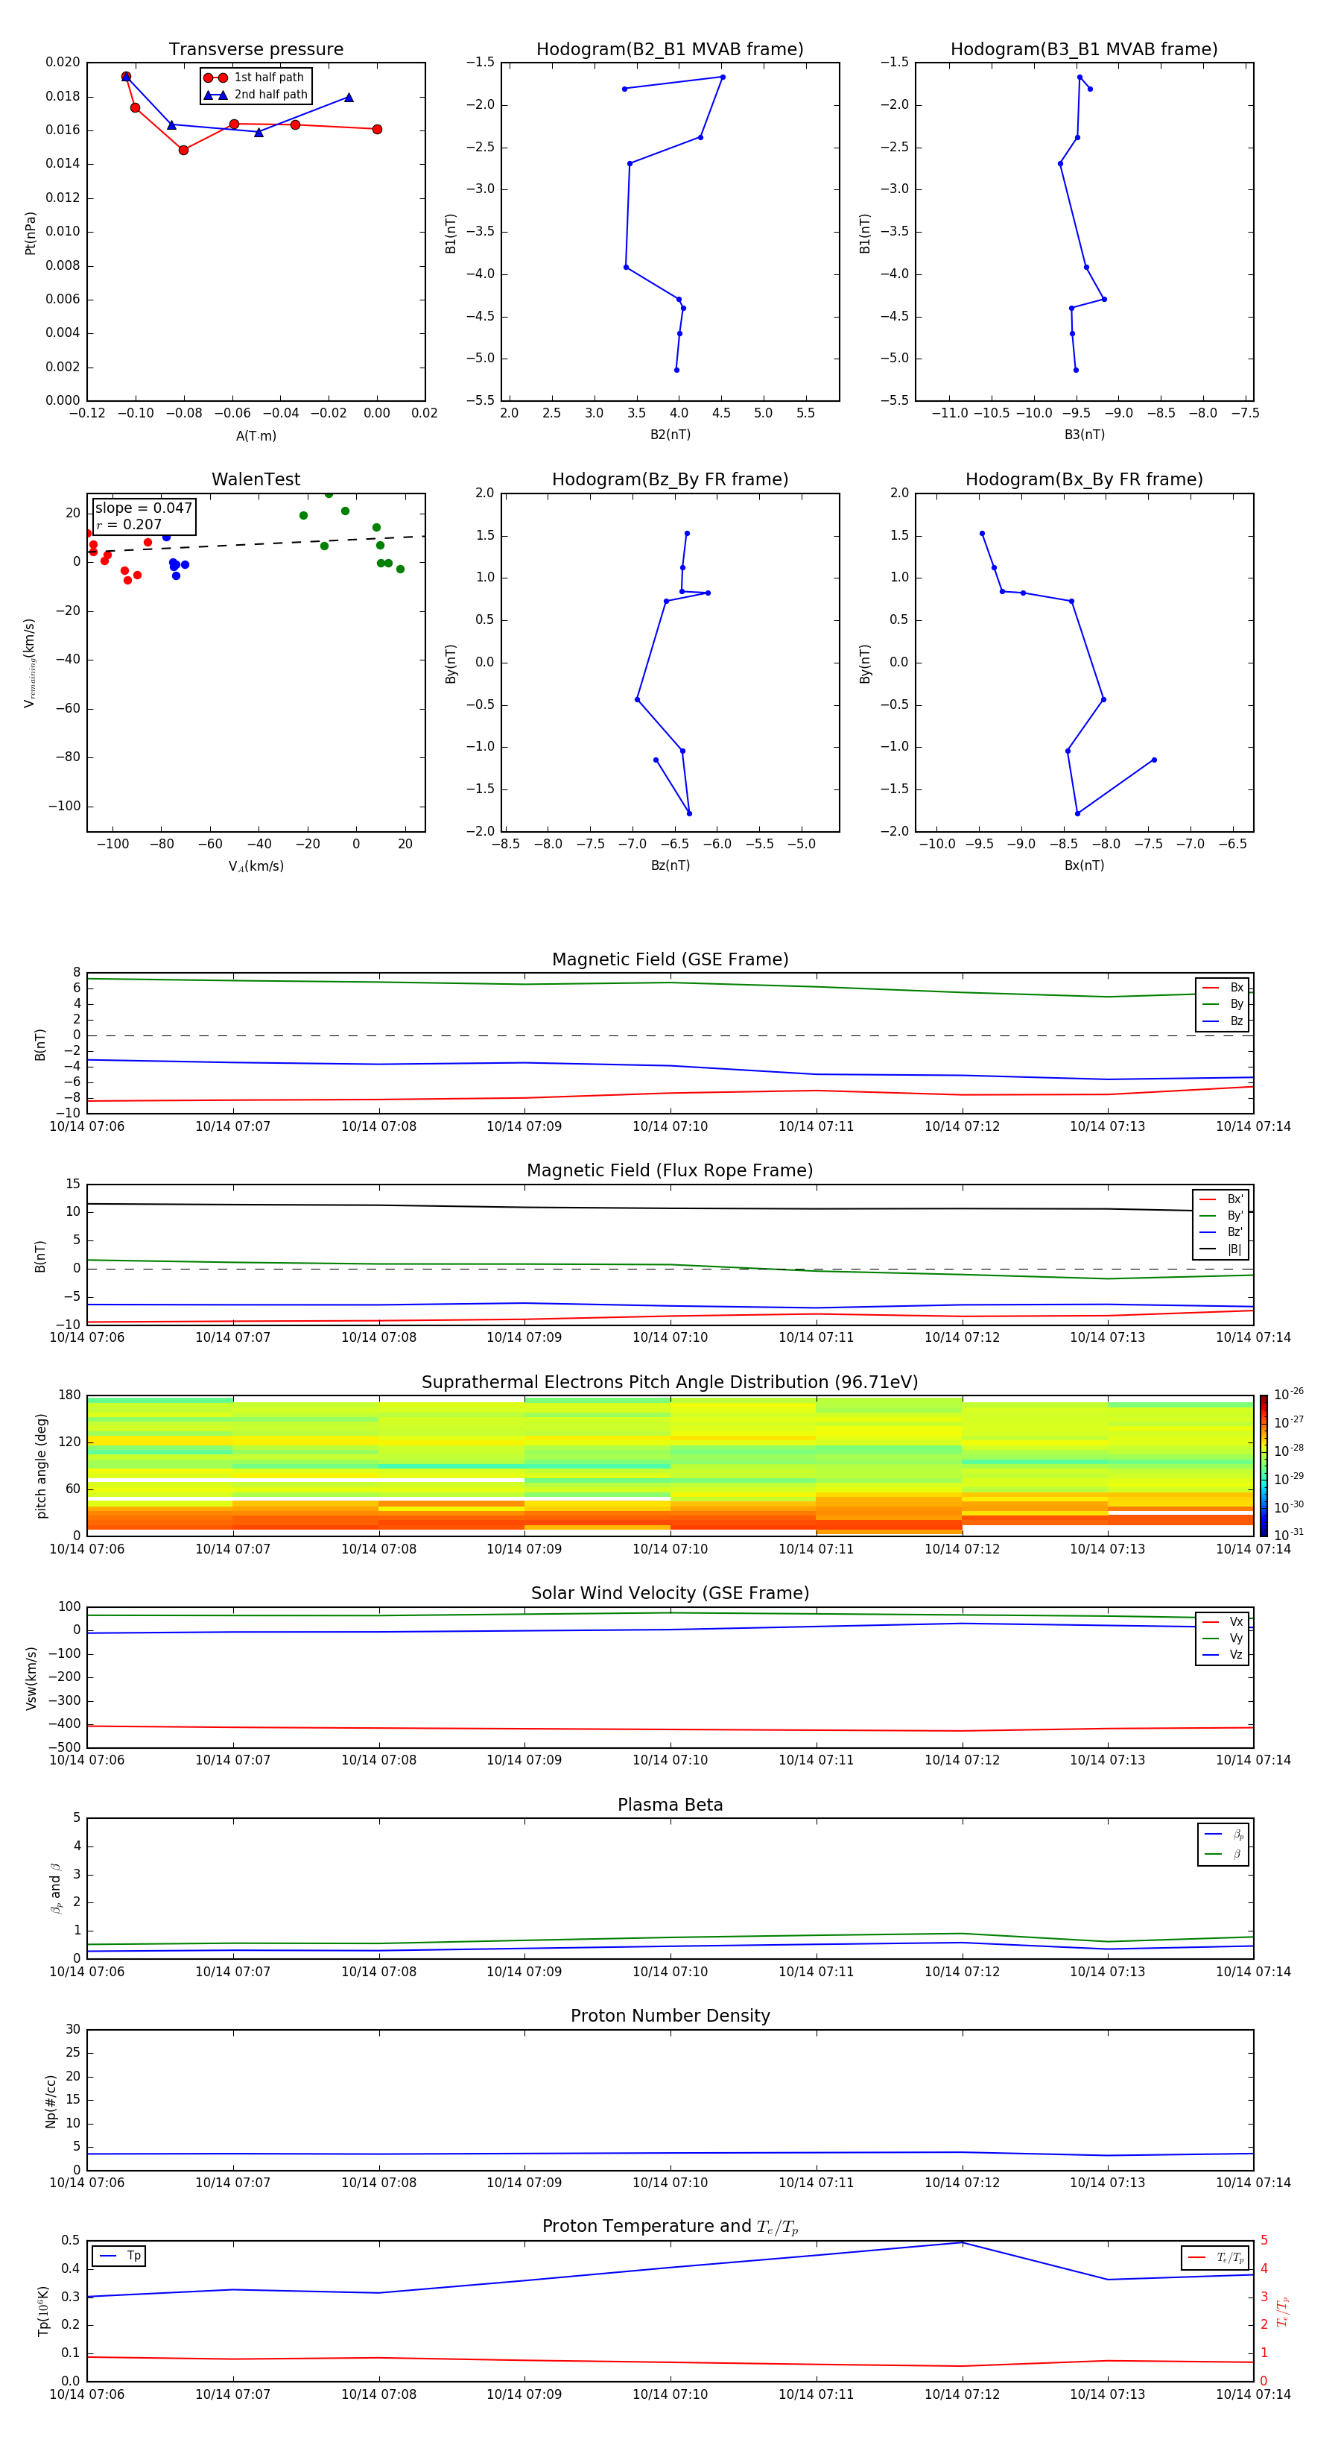This screenshot has height=2460, width=1341.
Task: Select the 'Hodogram(Bx_By FR frame)' title
Action: [x=1083, y=479]
